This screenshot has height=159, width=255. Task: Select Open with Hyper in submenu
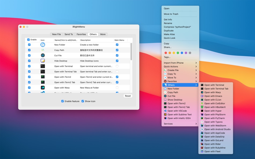coord(216,111)
